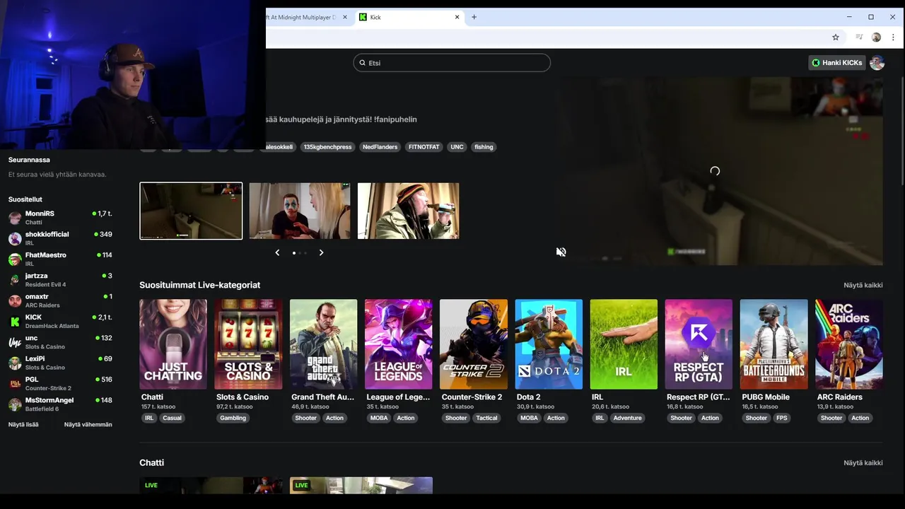Open second live Chatti stream thumbnail
This screenshot has width=905, height=509.
point(361,485)
